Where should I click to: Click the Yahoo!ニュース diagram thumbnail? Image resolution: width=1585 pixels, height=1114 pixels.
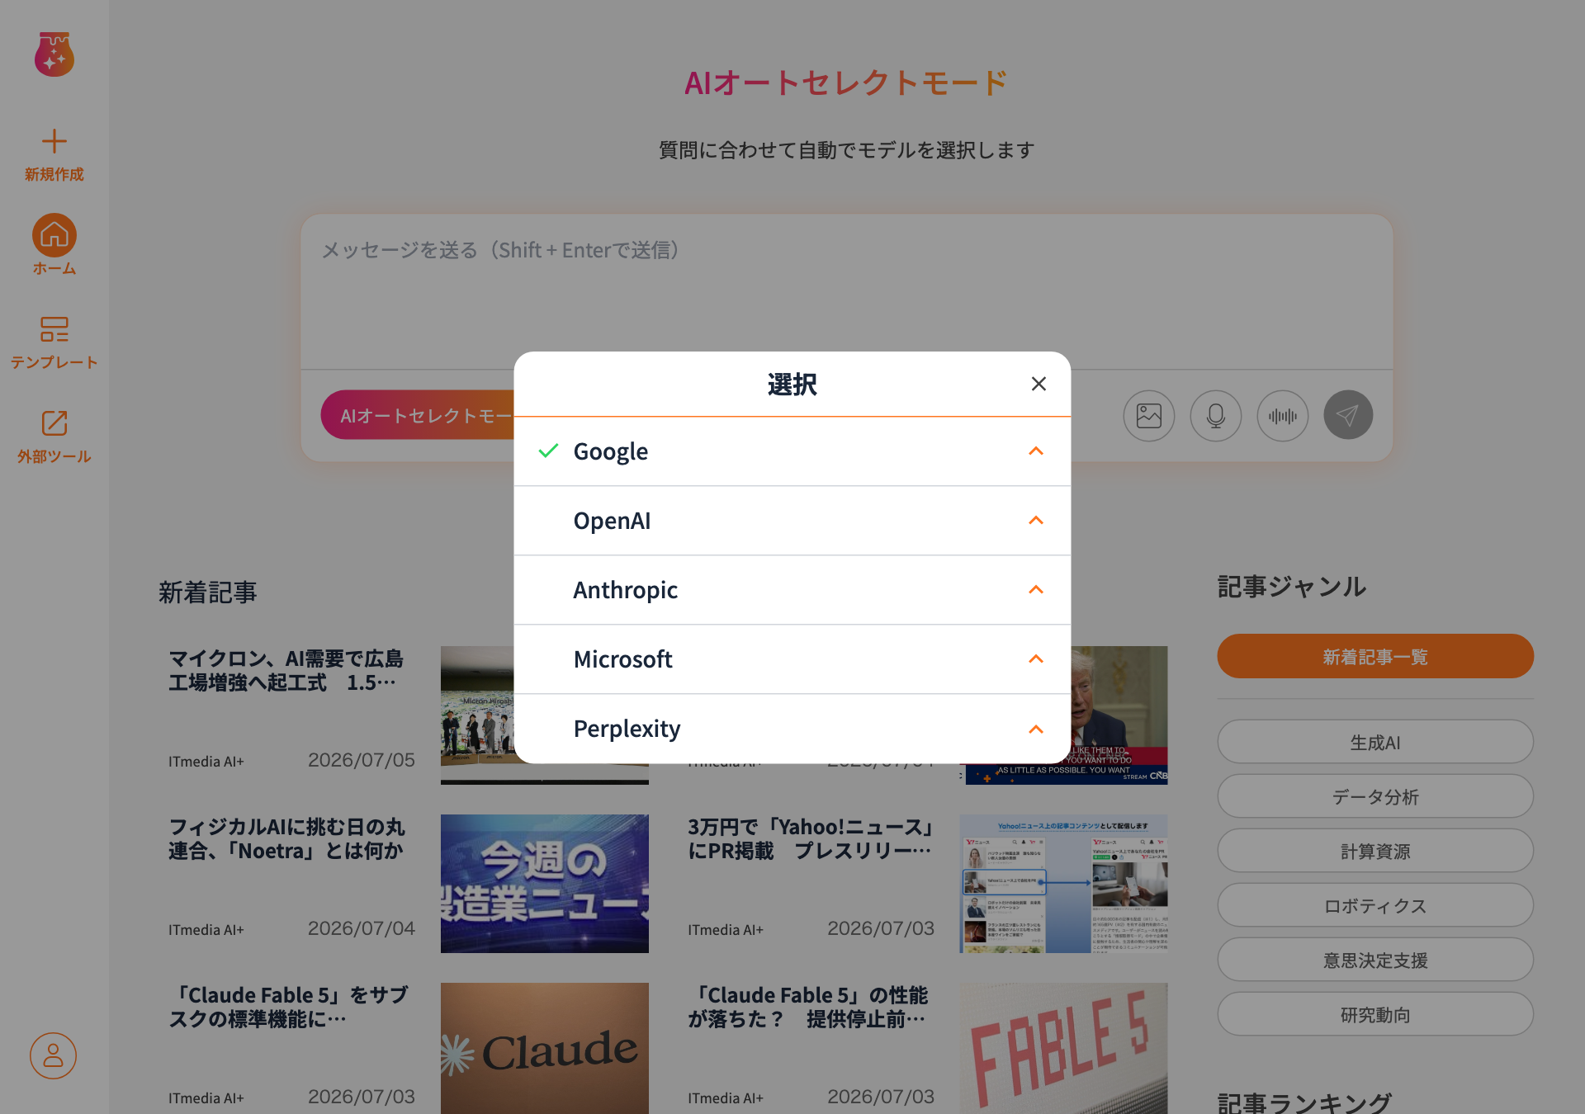tap(1064, 884)
